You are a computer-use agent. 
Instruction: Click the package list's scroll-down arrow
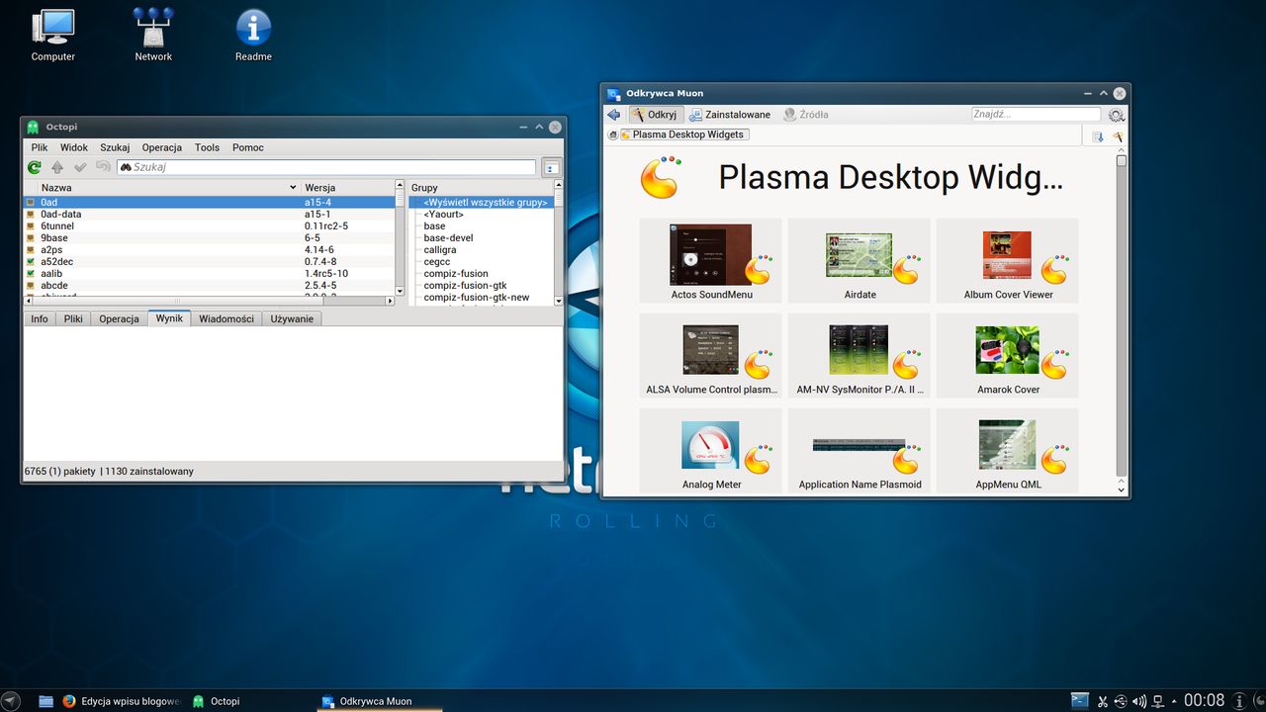(x=400, y=291)
